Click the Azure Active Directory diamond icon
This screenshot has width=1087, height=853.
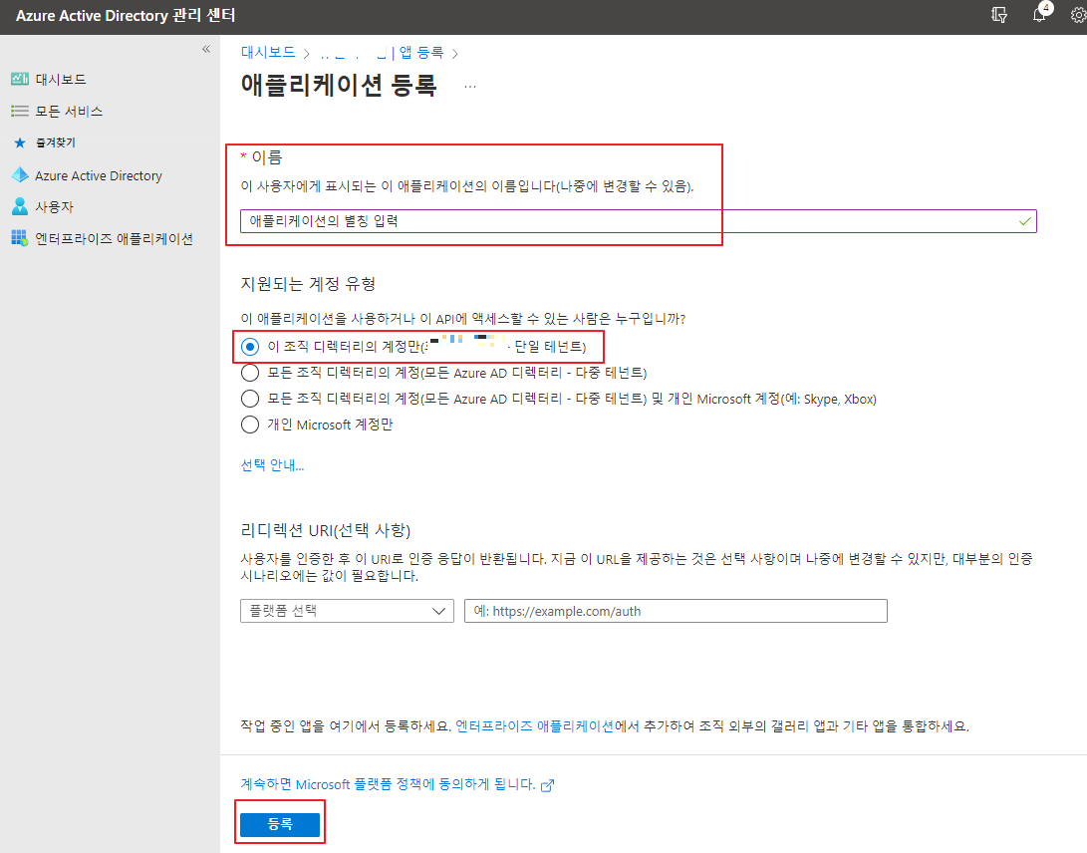pos(20,175)
